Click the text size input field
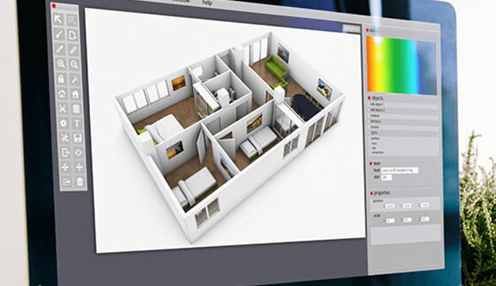The image size is (496, 286). (x=387, y=178)
